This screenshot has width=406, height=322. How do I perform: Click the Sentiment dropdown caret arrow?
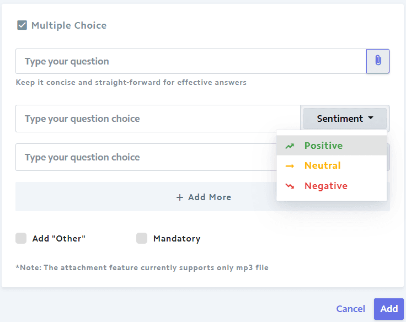click(371, 118)
